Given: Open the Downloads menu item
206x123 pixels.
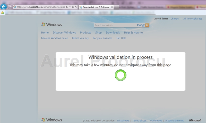Looking at the screenshot, I should tap(113, 33).
